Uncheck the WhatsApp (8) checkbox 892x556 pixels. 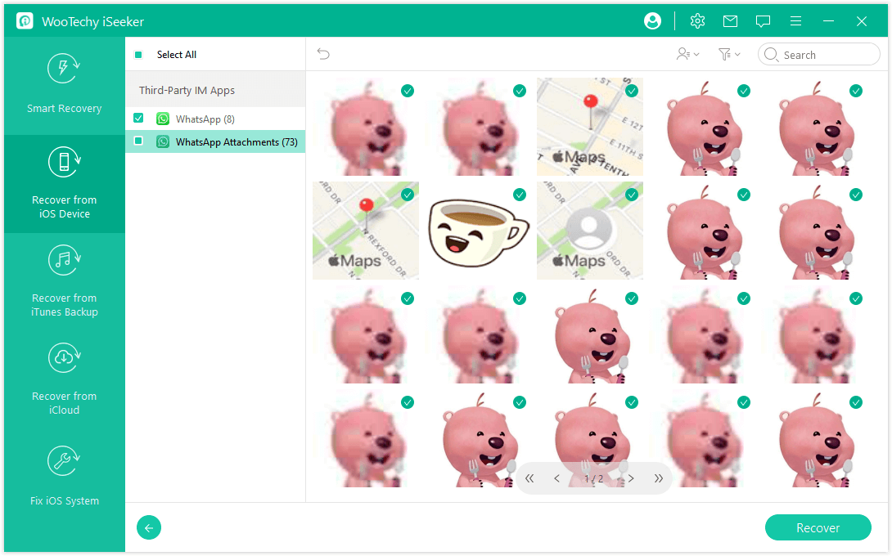[138, 119]
